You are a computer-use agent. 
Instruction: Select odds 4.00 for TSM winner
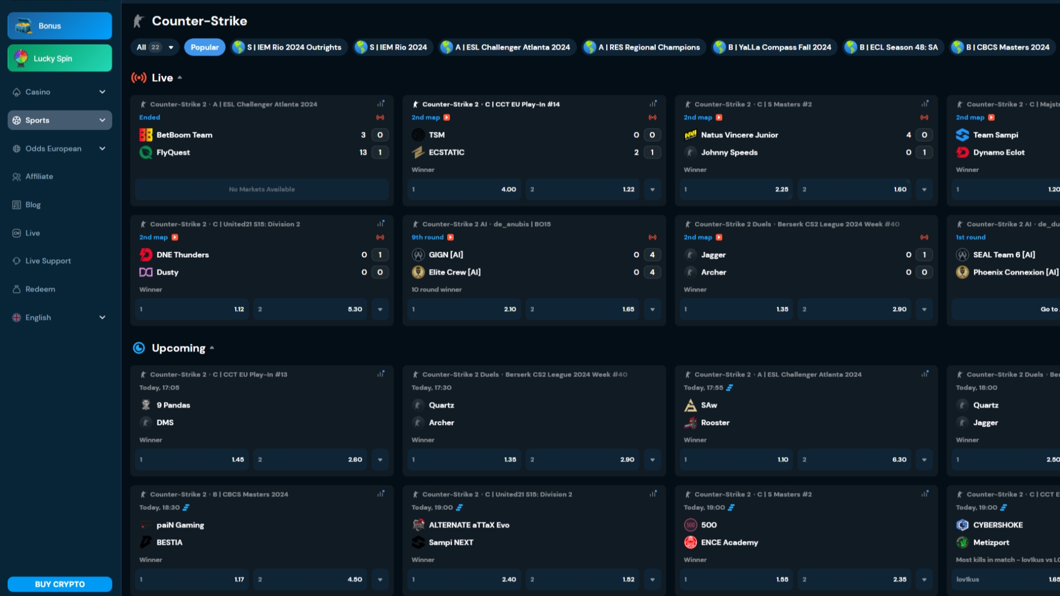[464, 189]
